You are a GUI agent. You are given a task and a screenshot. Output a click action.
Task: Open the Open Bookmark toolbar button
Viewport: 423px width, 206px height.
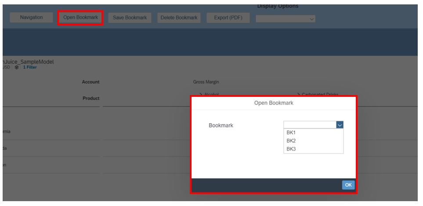(80, 18)
